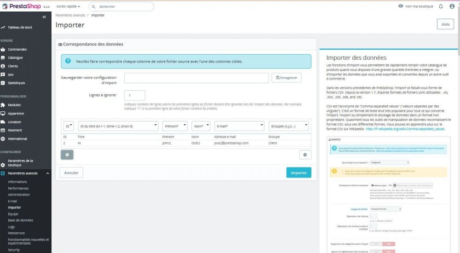The height and width of the screenshot is (253, 460).
Task: Focus the Lignes à ignorer field
Action: click(135, 95)
